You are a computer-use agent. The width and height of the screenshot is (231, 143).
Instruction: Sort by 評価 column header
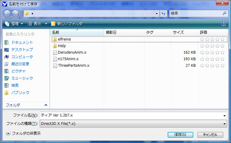tap(213, 32)
